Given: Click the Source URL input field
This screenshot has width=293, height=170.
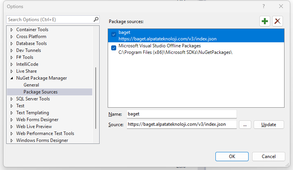Looking at the screenshot, I should (x=181, y=125).
